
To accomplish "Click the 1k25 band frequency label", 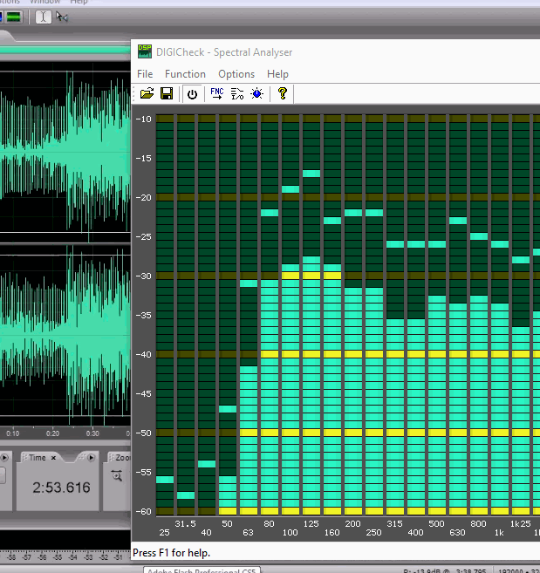I will (x=520, y=523).
